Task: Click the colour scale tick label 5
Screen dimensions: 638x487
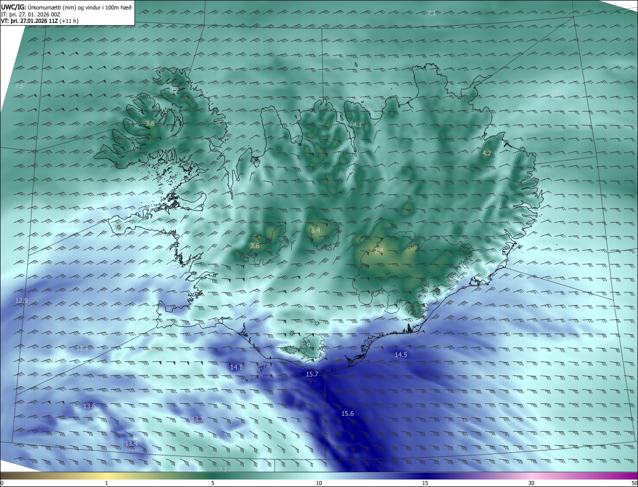Action: tap(213, 483)
